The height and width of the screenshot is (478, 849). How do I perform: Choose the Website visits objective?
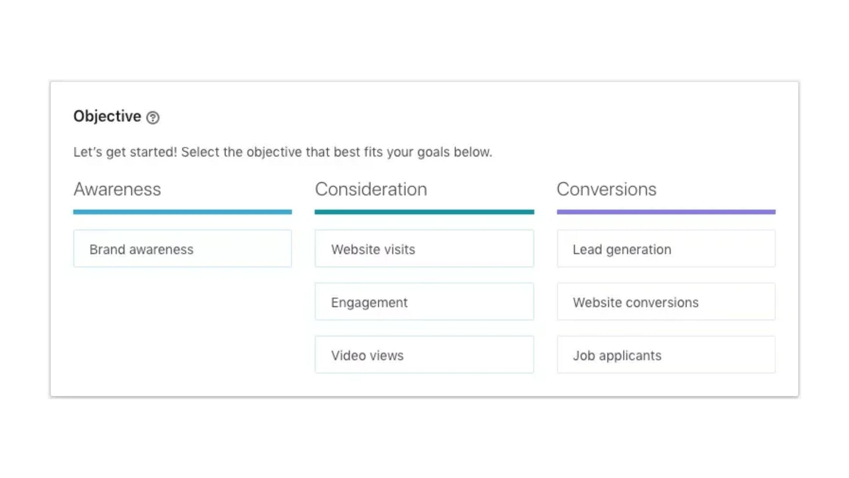[x=424, y=249]
